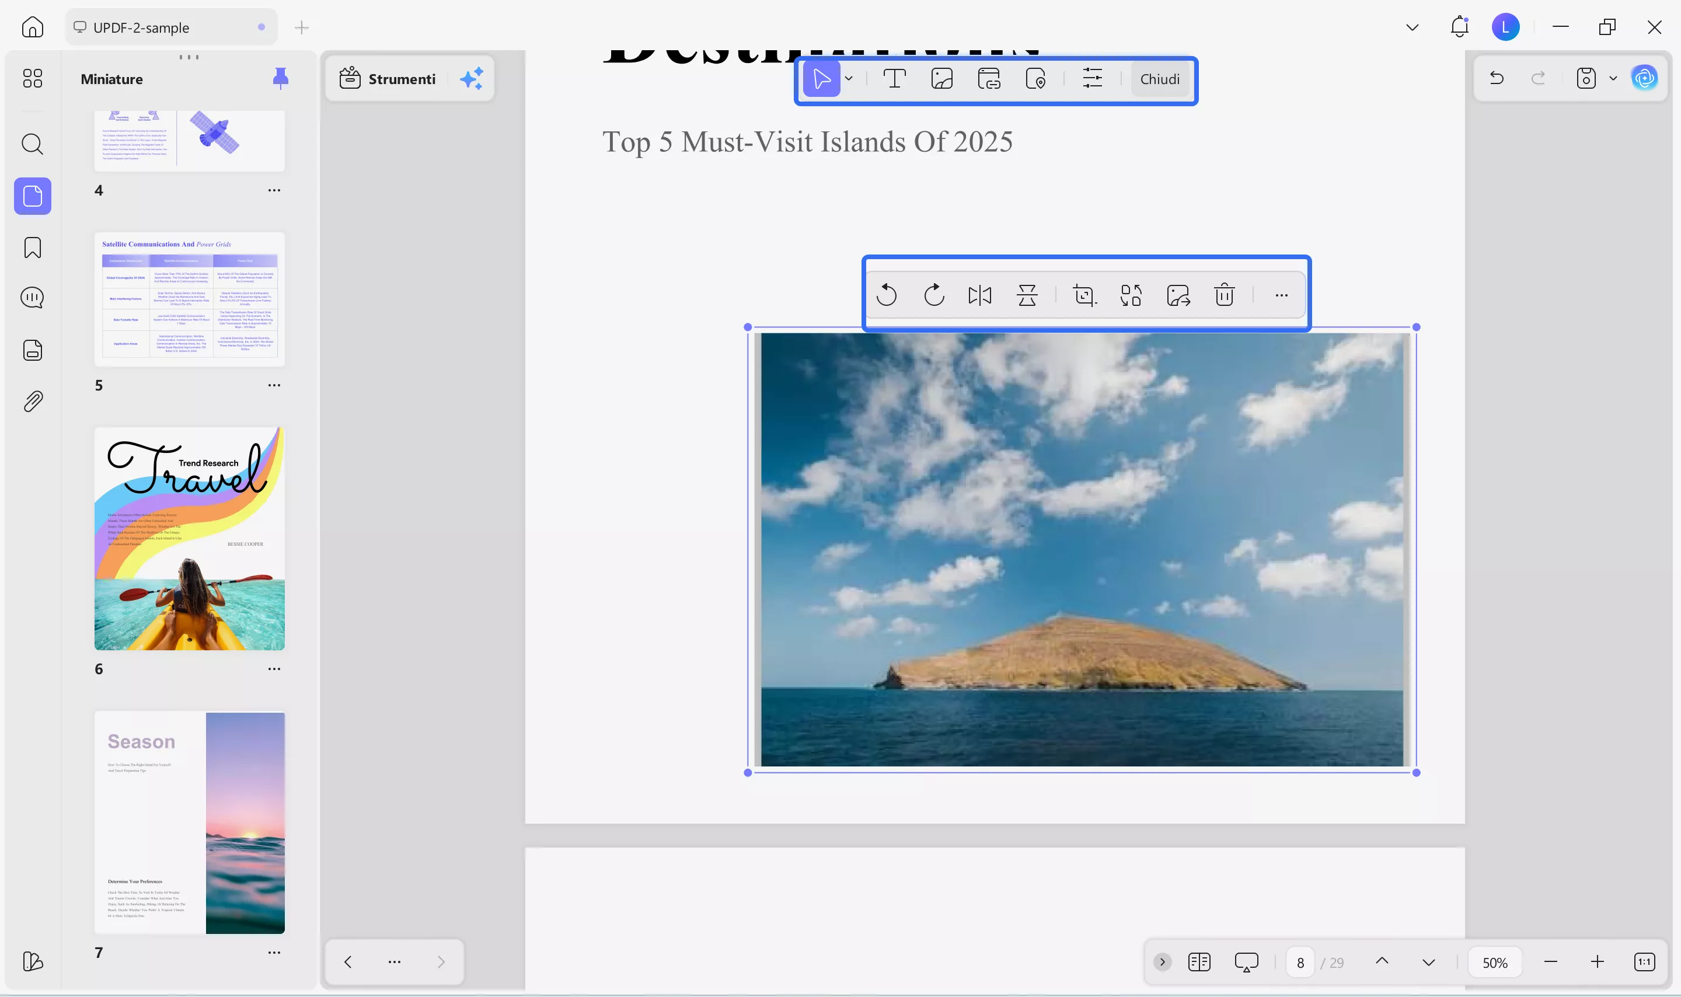This screenshot has height=997, width=1681.
Task: Toggle two-page view mode
Action: point(1199,961)
